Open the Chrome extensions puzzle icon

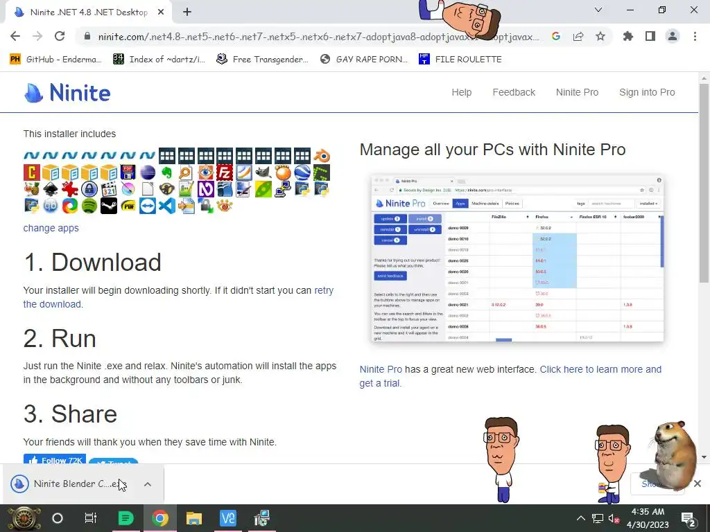click(x=627, y=36)
